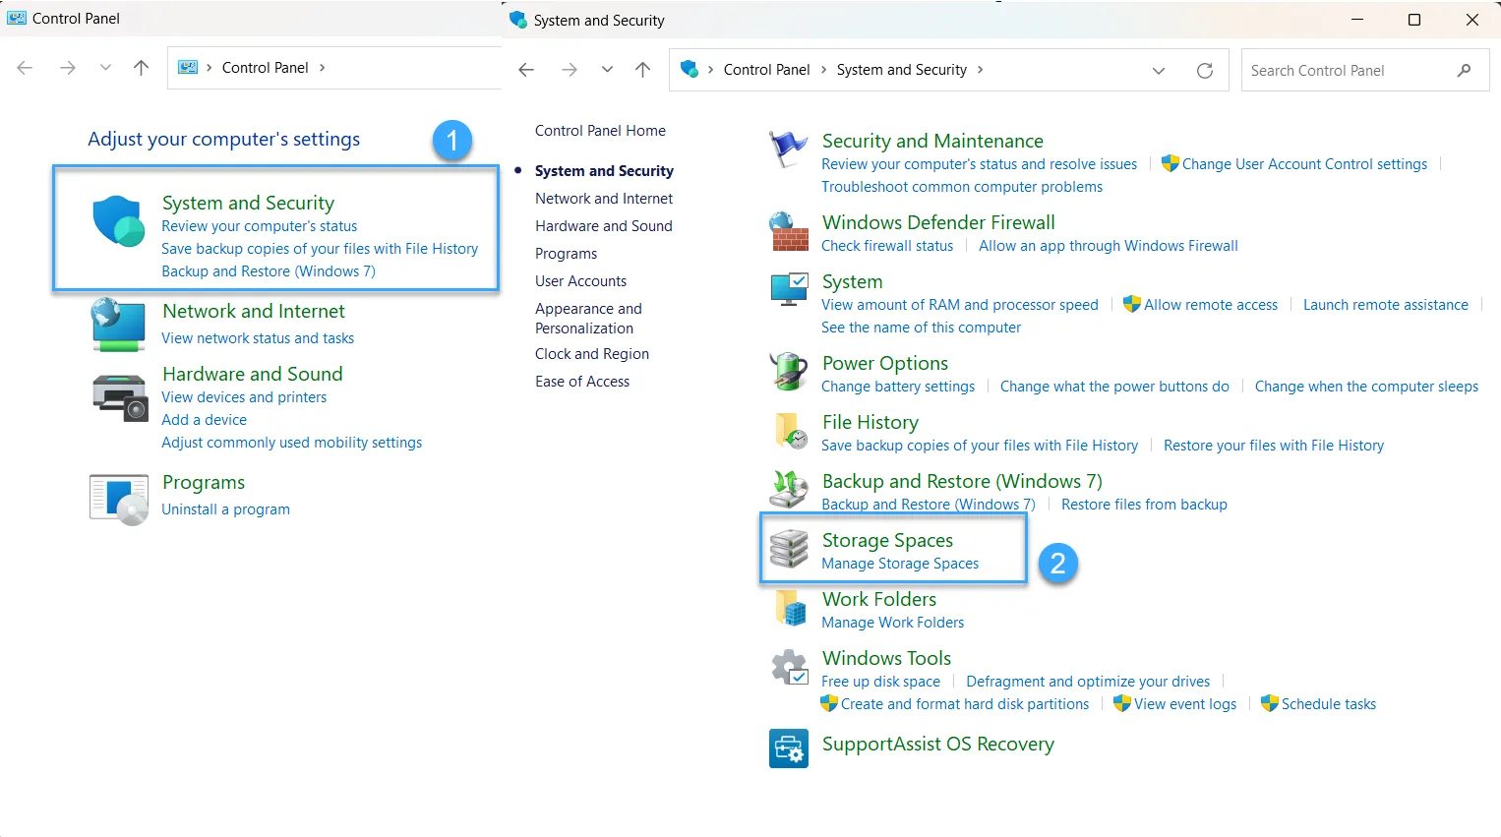This screenshot has height=837, width=1501.
Task: Select Ease of Access in sidebar
Action: (x=582, y=382)
